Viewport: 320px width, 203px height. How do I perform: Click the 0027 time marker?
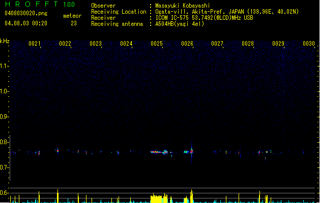click(x=217, y=44)
